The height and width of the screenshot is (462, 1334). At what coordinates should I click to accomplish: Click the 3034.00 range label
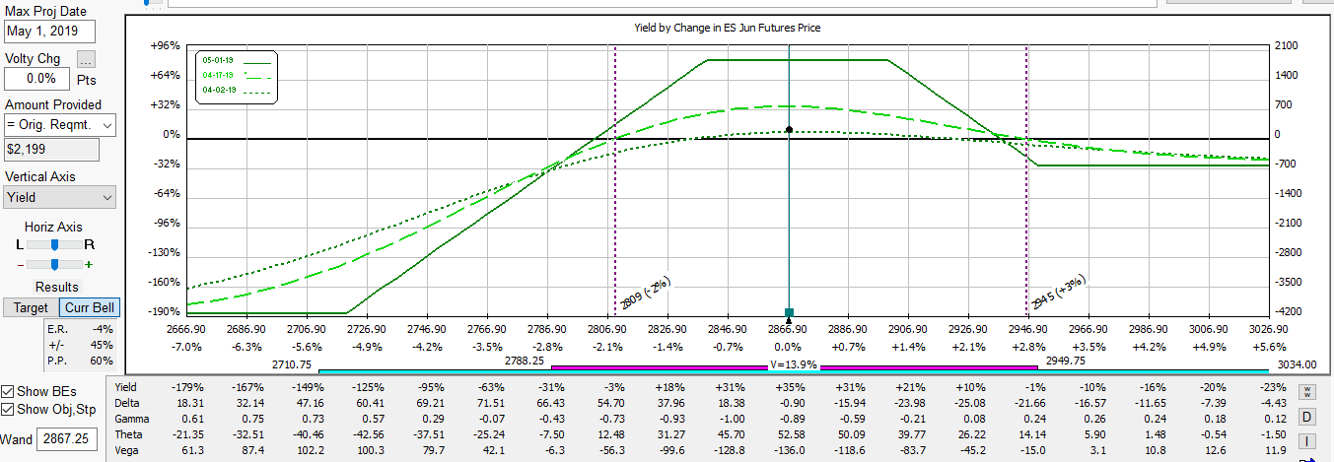1295,364
